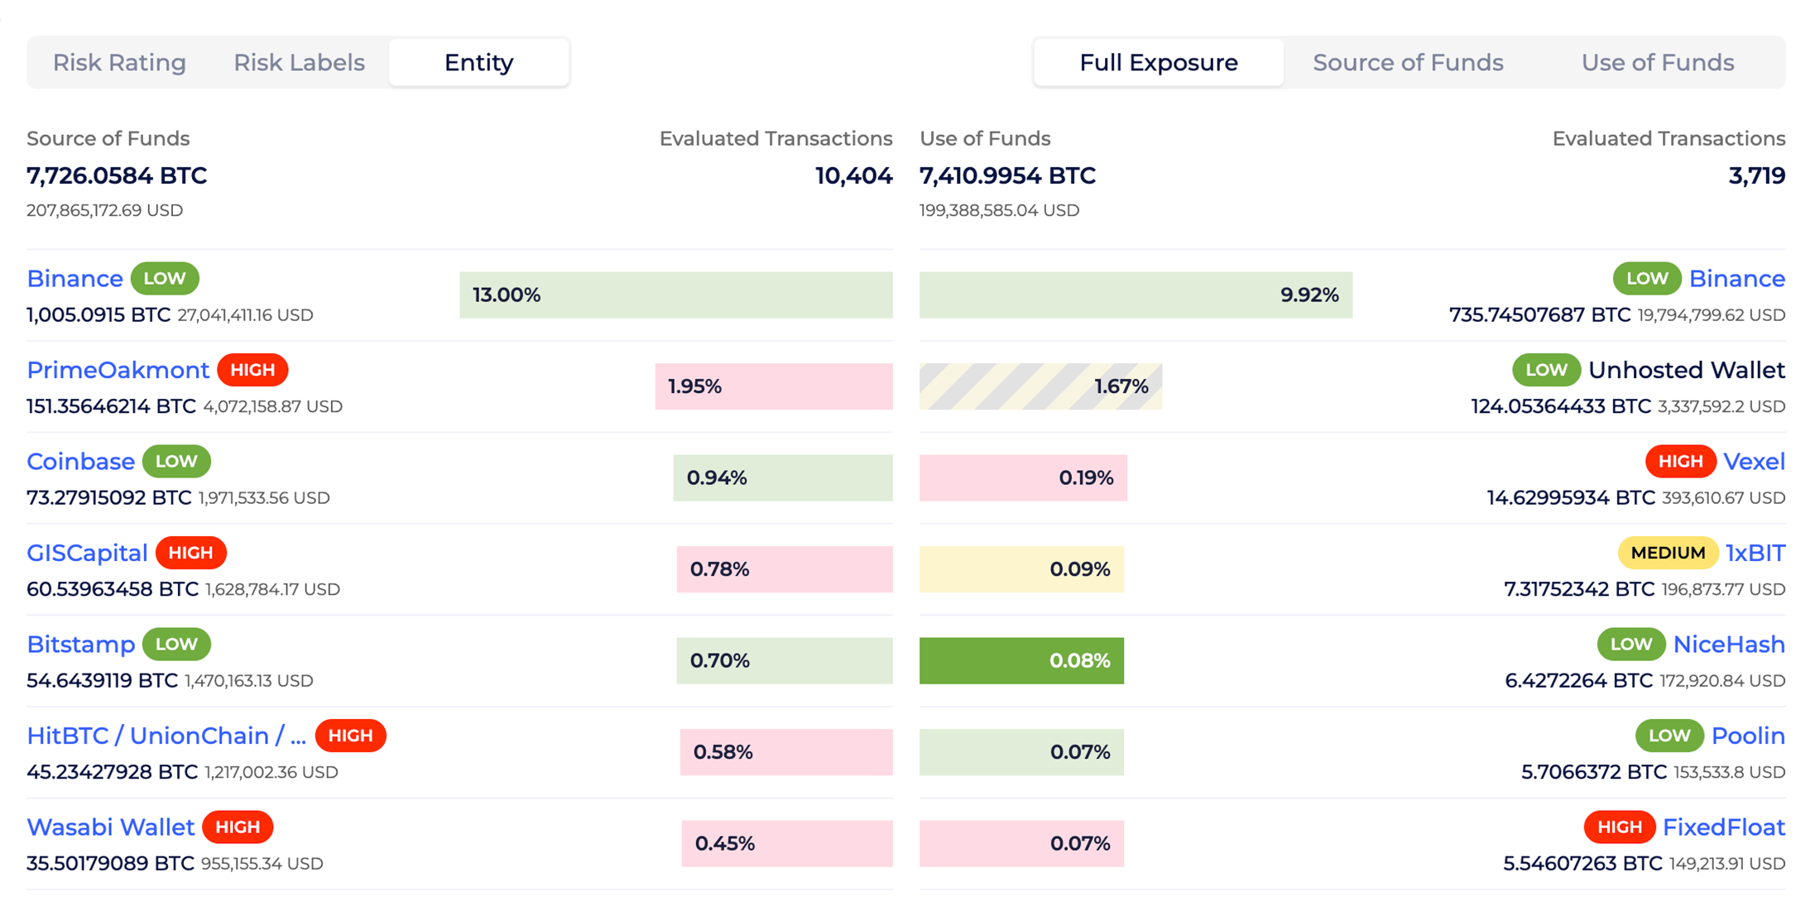
Task: Click HIGH badge next to PrimeOakmont
Action: coord(252,370)
